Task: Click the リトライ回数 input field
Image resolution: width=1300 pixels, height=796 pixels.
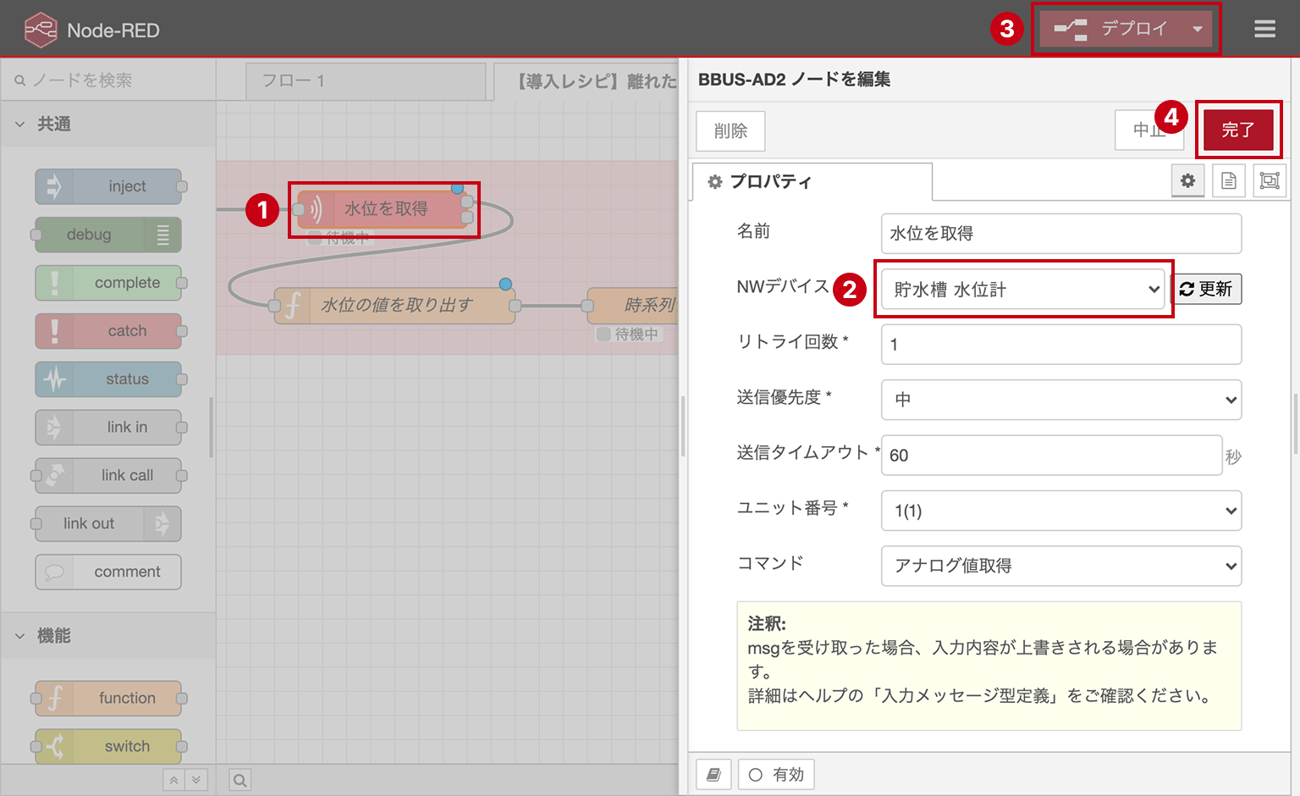Action: pyautogui.click(x=1061, y=345)
